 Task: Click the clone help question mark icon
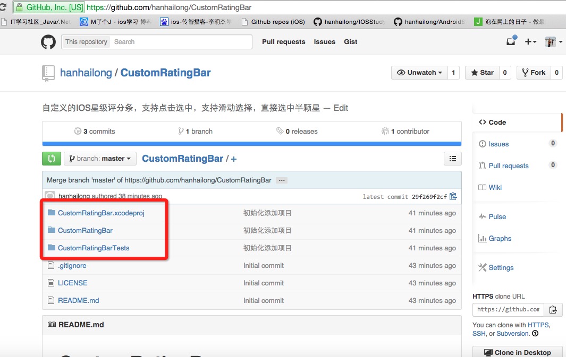(x=535, y=334)
